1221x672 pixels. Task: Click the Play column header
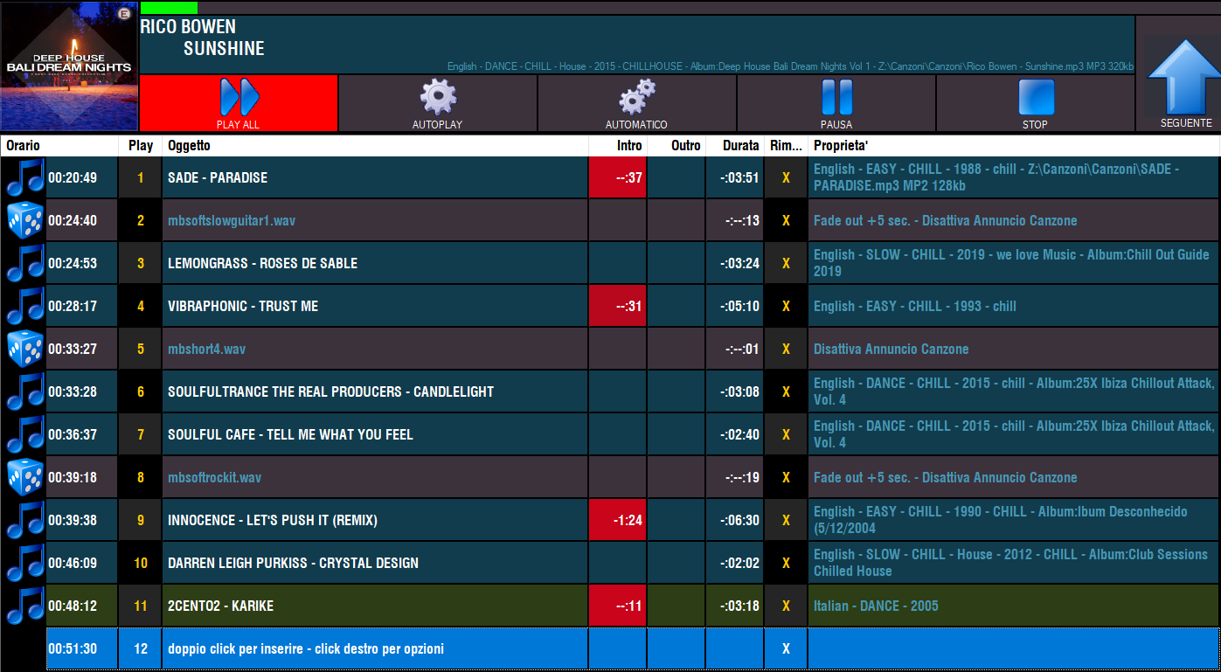(x=141, y=146)
